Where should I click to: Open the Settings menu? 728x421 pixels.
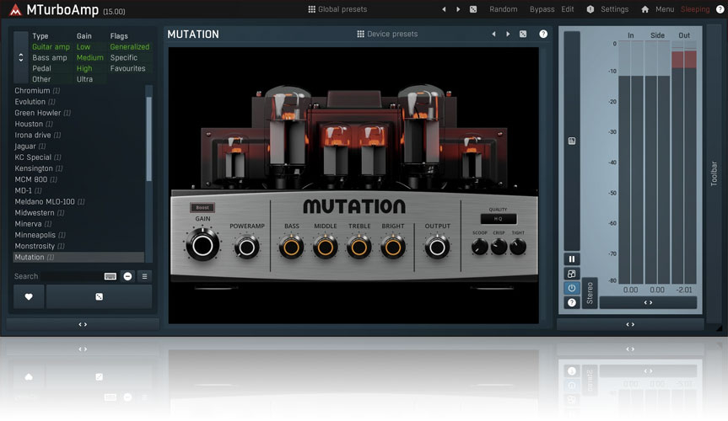pos(607,9)
